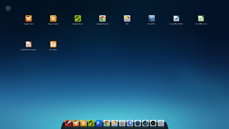229x129 pixels.
Task: Launch LibreOffice Writer
Action: point(176,19)
